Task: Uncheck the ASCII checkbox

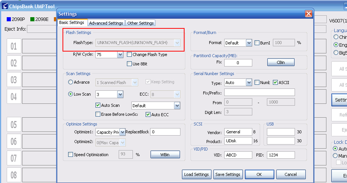Action: [275, 82]
